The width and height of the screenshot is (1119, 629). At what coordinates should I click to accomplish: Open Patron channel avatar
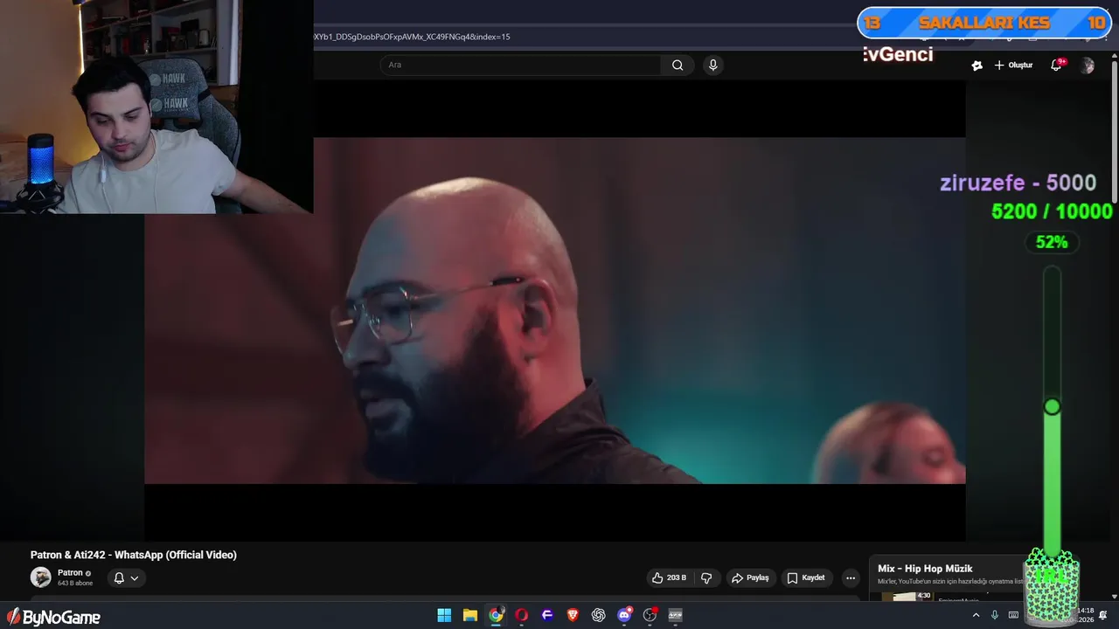[x=41, y=577]
